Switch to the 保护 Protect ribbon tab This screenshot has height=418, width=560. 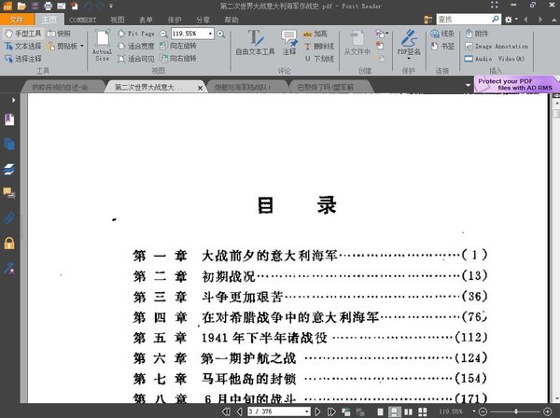coord(175,20)
